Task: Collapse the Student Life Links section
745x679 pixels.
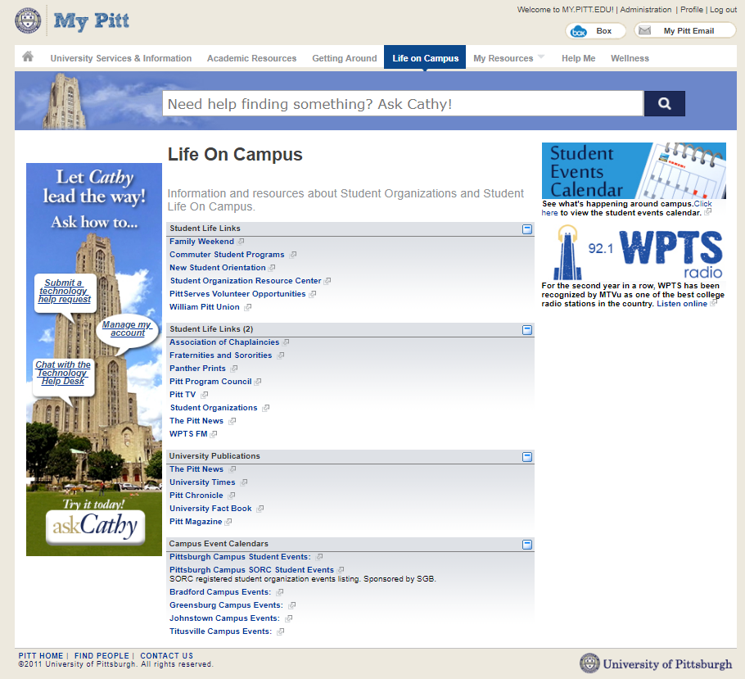Action: (527, 229)
